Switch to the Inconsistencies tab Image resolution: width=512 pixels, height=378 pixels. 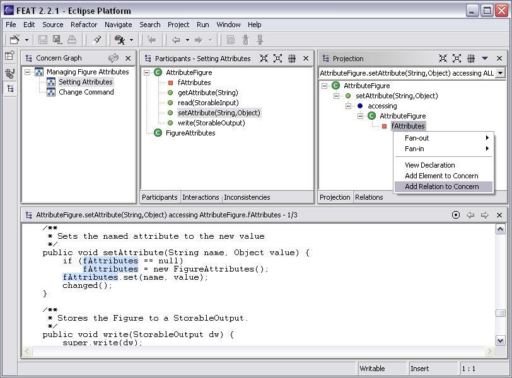[247, 197]
